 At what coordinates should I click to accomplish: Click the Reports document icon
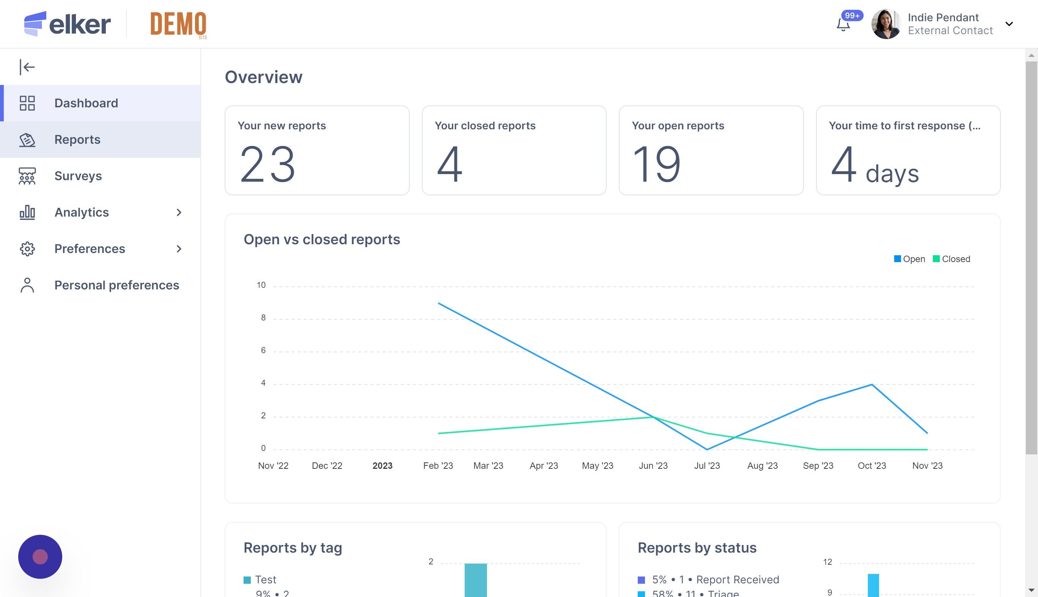(27, 140)
